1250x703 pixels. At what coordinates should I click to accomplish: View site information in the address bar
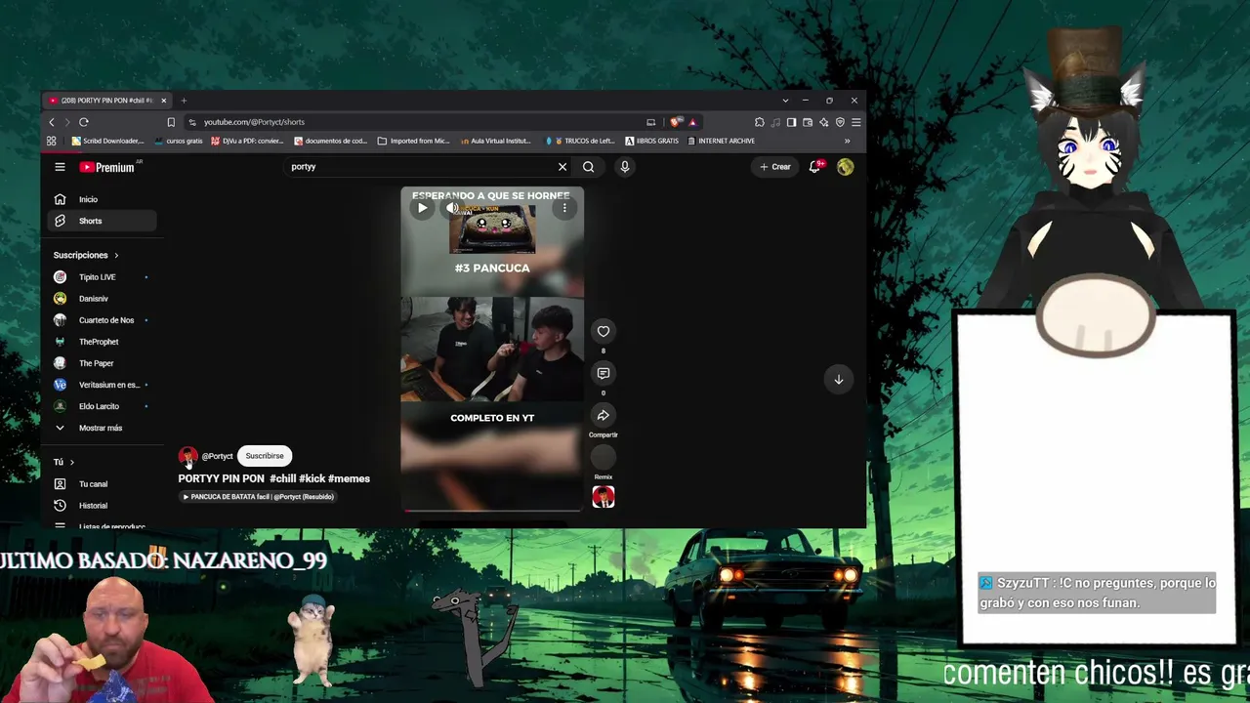pyautogui.click(x=192, y=122)
